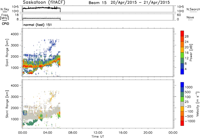This screenshot has height=138, width=200.
Task: Click the 'normal (fast) 151' text
Action: pyautogui.click(x=37, y=25)
